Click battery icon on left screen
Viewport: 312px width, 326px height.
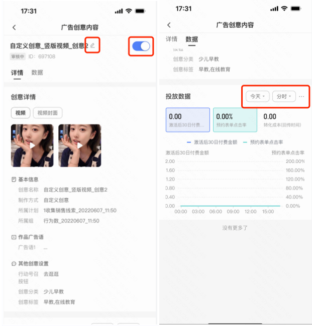pos(140,11)
